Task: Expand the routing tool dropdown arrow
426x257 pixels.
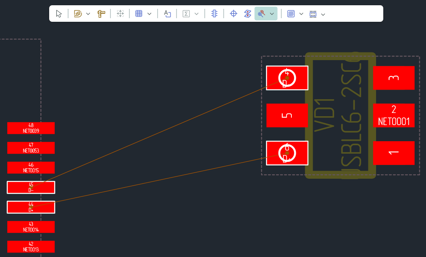Action: point(88,14)
